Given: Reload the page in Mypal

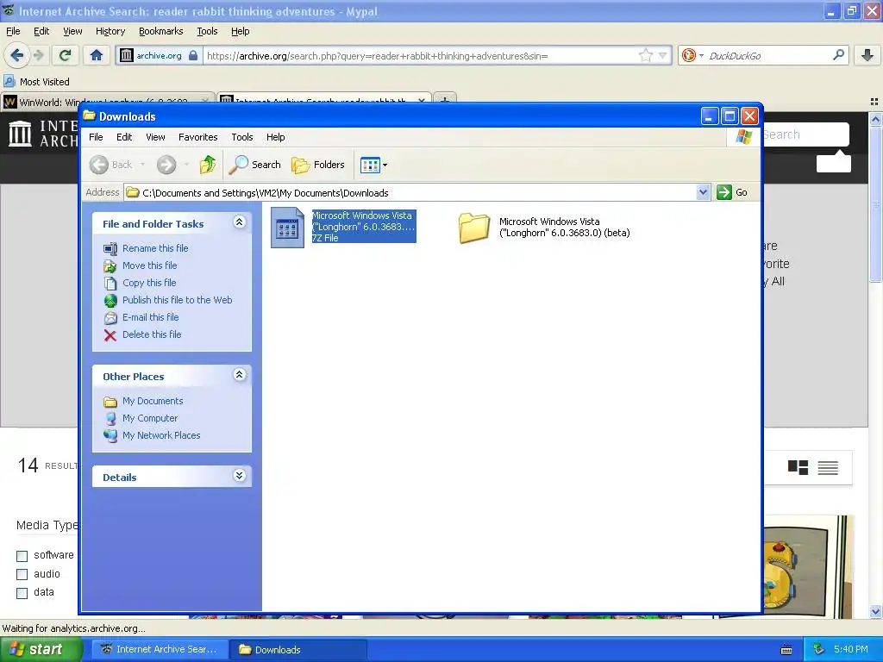Looking at the screenshot, I should (66, 55).
